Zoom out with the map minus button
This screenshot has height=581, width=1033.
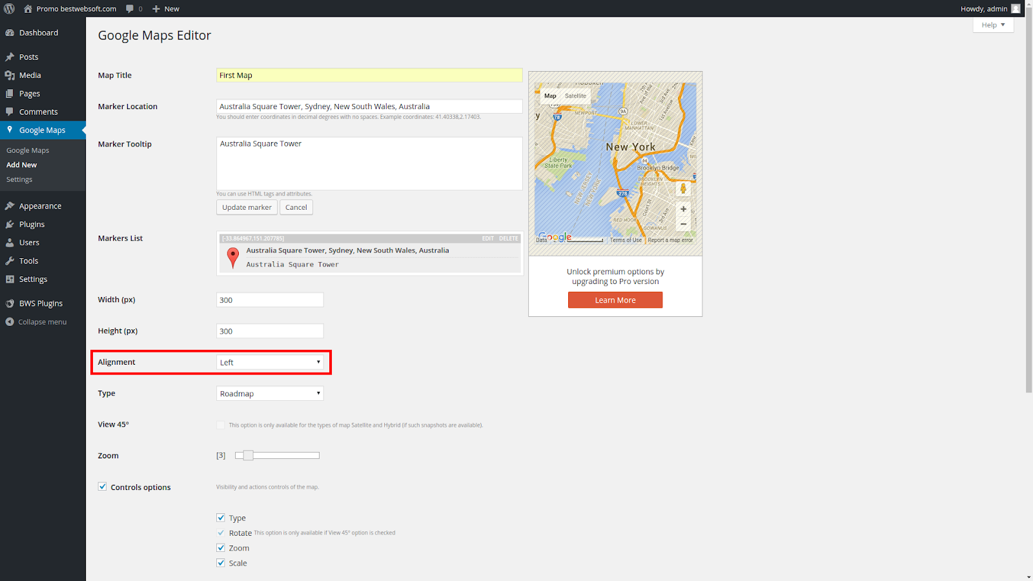[x=683, y=224]
